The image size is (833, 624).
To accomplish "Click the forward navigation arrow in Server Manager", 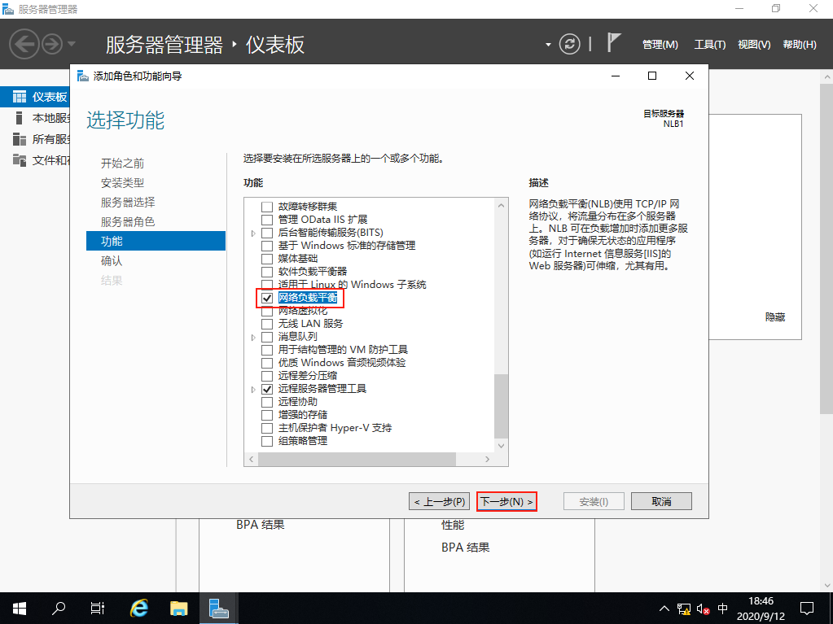I will coord(52,44).
